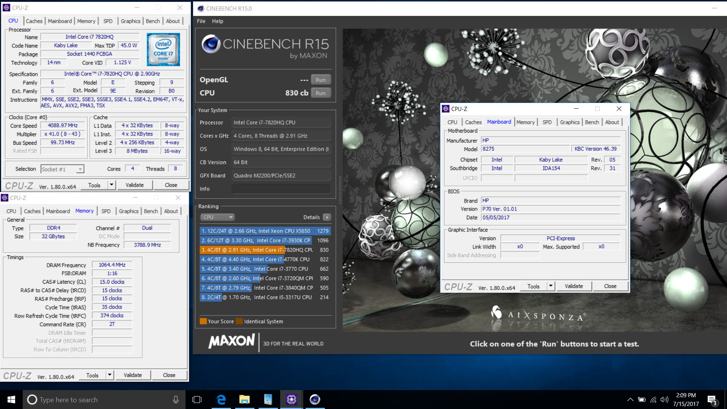The width and height of the screenshot is (727, 409).
Task: Click the Core Speed value 4088.97 MHz
Action: (x=63, y=126)
